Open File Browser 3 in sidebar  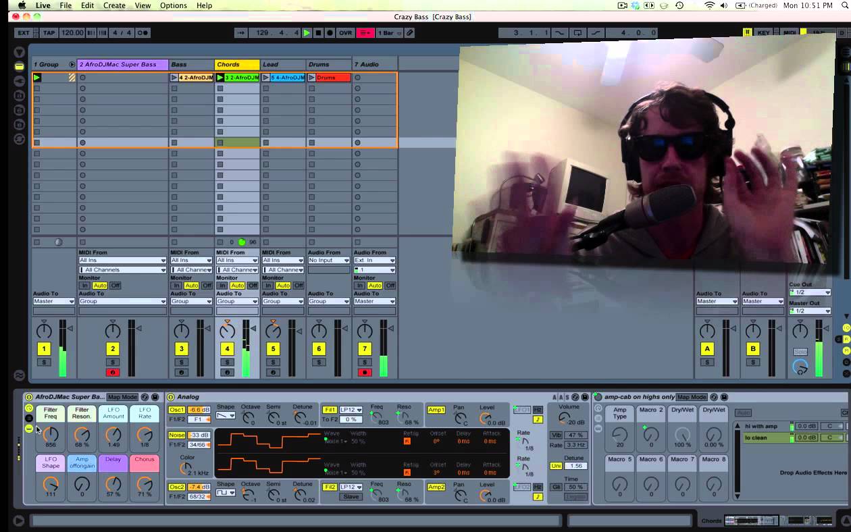pyautogui.click(x=20, y=125)
